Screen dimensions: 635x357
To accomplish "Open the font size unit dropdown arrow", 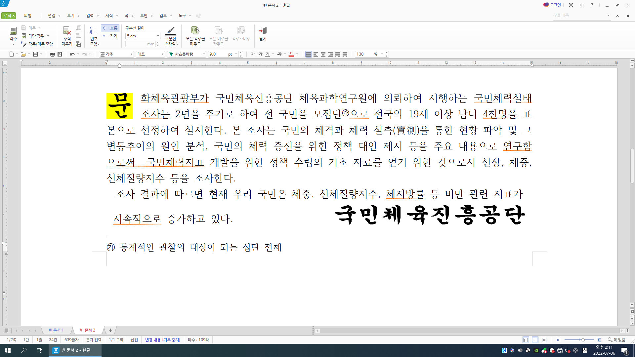I will (x=236, y=54).
